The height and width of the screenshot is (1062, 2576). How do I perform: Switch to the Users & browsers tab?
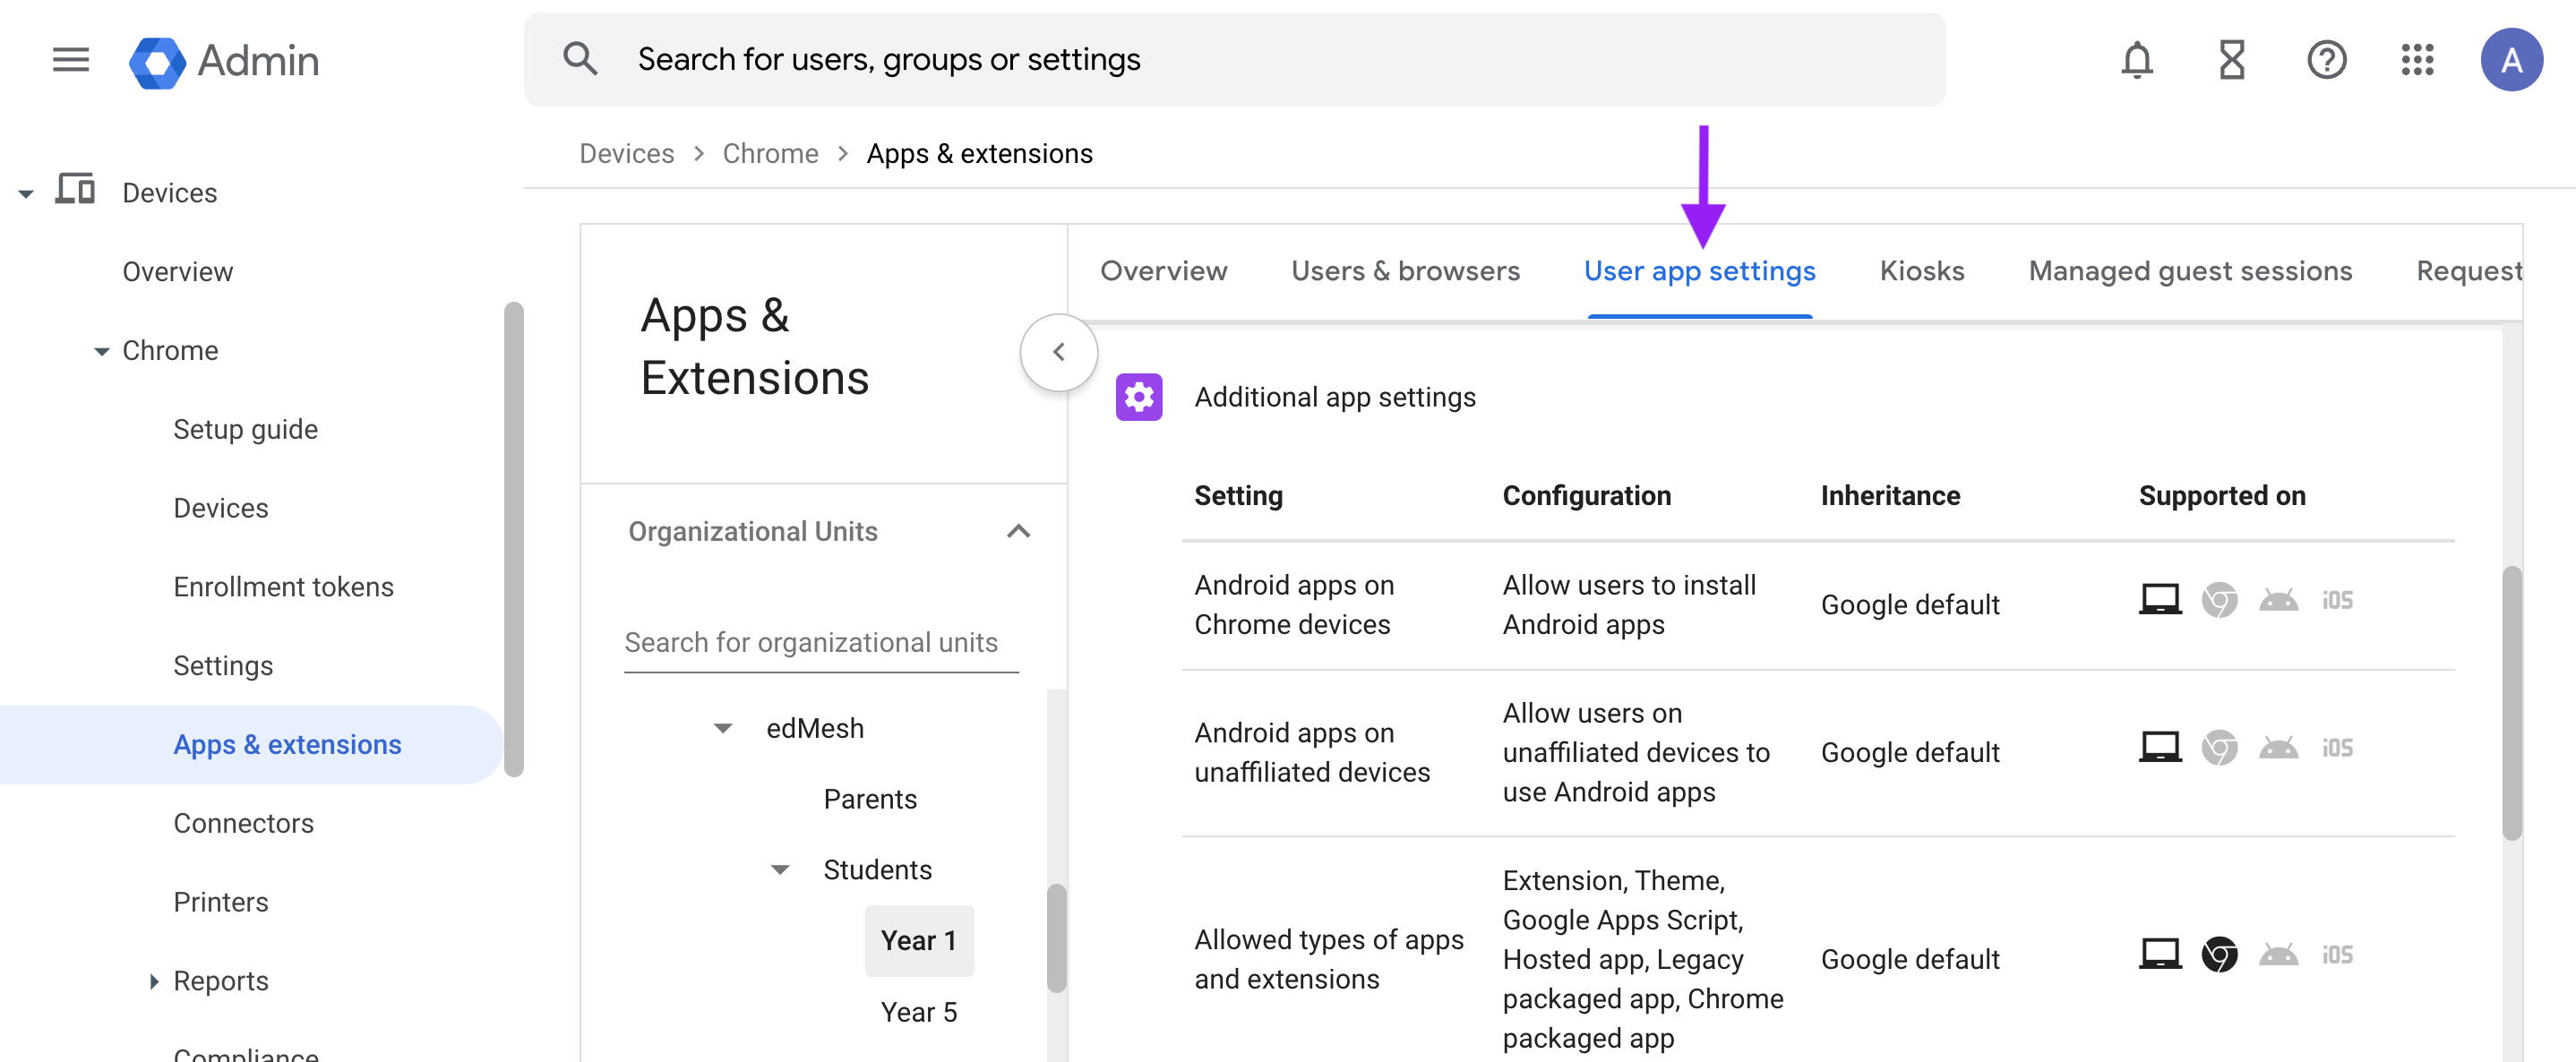[x=1405, y=271]
